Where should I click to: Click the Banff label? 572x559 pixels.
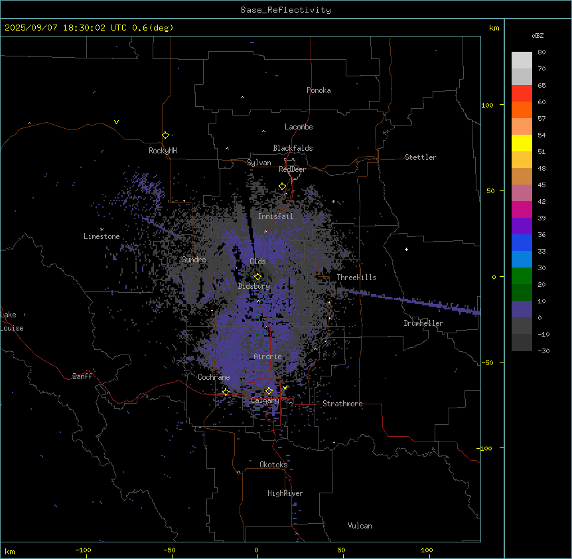click(82, 376)
